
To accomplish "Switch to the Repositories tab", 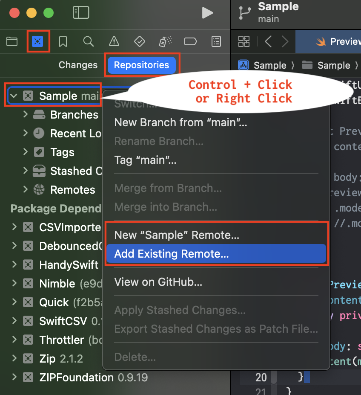I will pos(141,65).
